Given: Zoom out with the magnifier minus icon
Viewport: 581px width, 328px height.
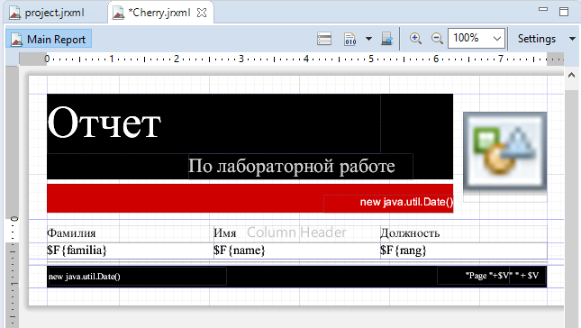Looking at the screenshot, I should [x=437, y=39].
